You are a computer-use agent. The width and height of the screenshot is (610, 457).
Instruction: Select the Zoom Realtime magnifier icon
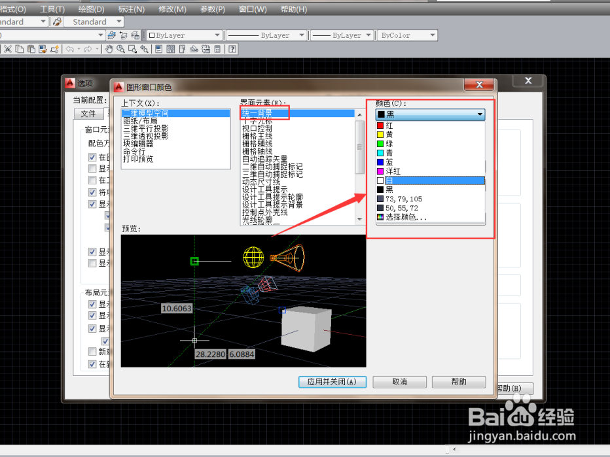coord(120,49)
